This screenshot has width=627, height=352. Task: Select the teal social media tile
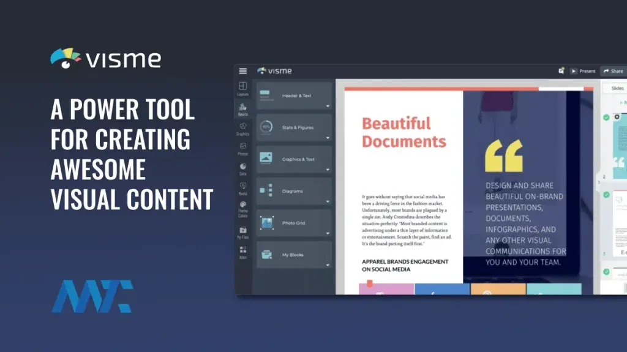click(x=554, y=289)
